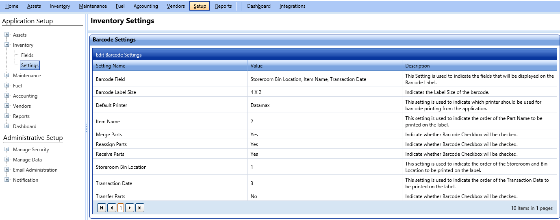Expand the Fuel tree node

coord(7,86)
